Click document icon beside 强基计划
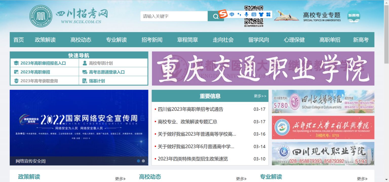Screen dimensions: 389x182 85,81
